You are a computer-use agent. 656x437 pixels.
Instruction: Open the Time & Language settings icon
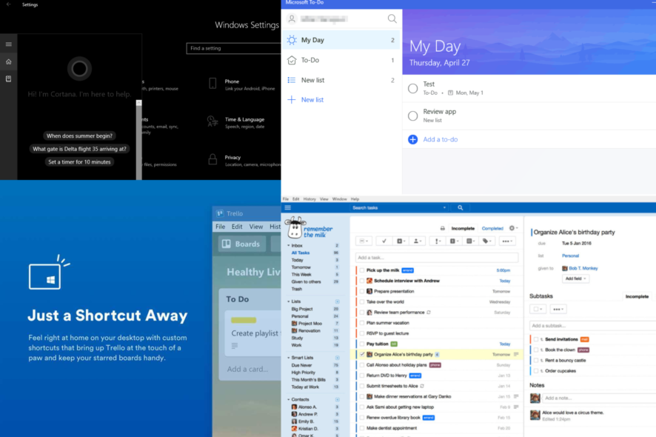[x=212, y=121]
